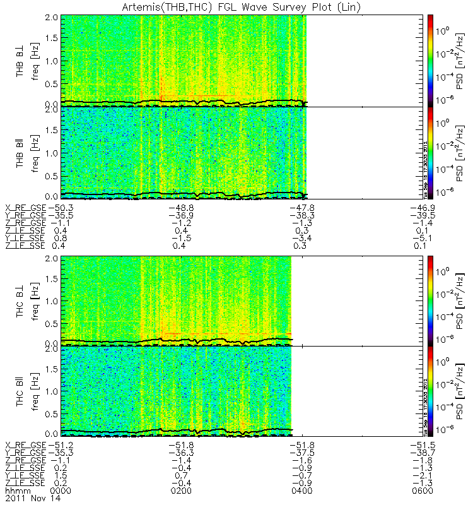Click the Y_LE_SSE value '-5.1'
473x505 pixels.
tap(423, 239)
